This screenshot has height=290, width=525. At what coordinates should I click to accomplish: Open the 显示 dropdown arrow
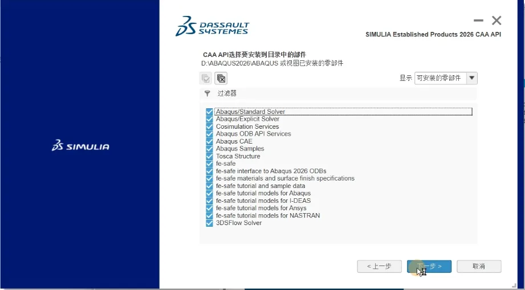(x=472, y=78)
